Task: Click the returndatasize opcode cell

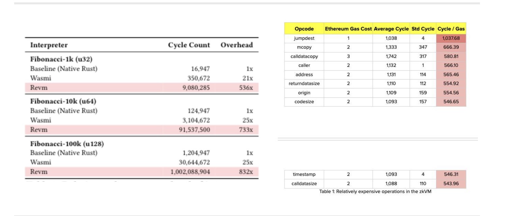Action: coord(304,83)
